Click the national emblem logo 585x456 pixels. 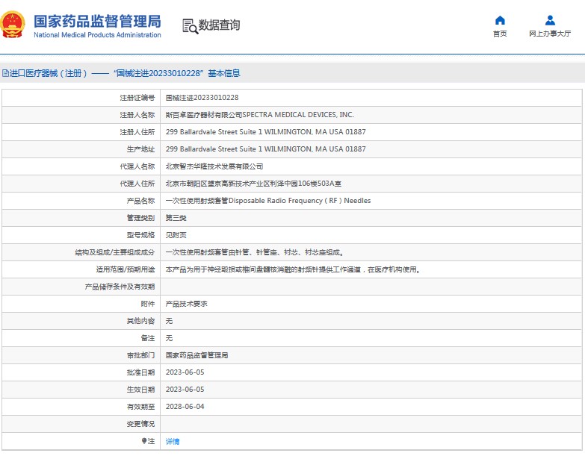pyautogui.click(x=12, y=25)
